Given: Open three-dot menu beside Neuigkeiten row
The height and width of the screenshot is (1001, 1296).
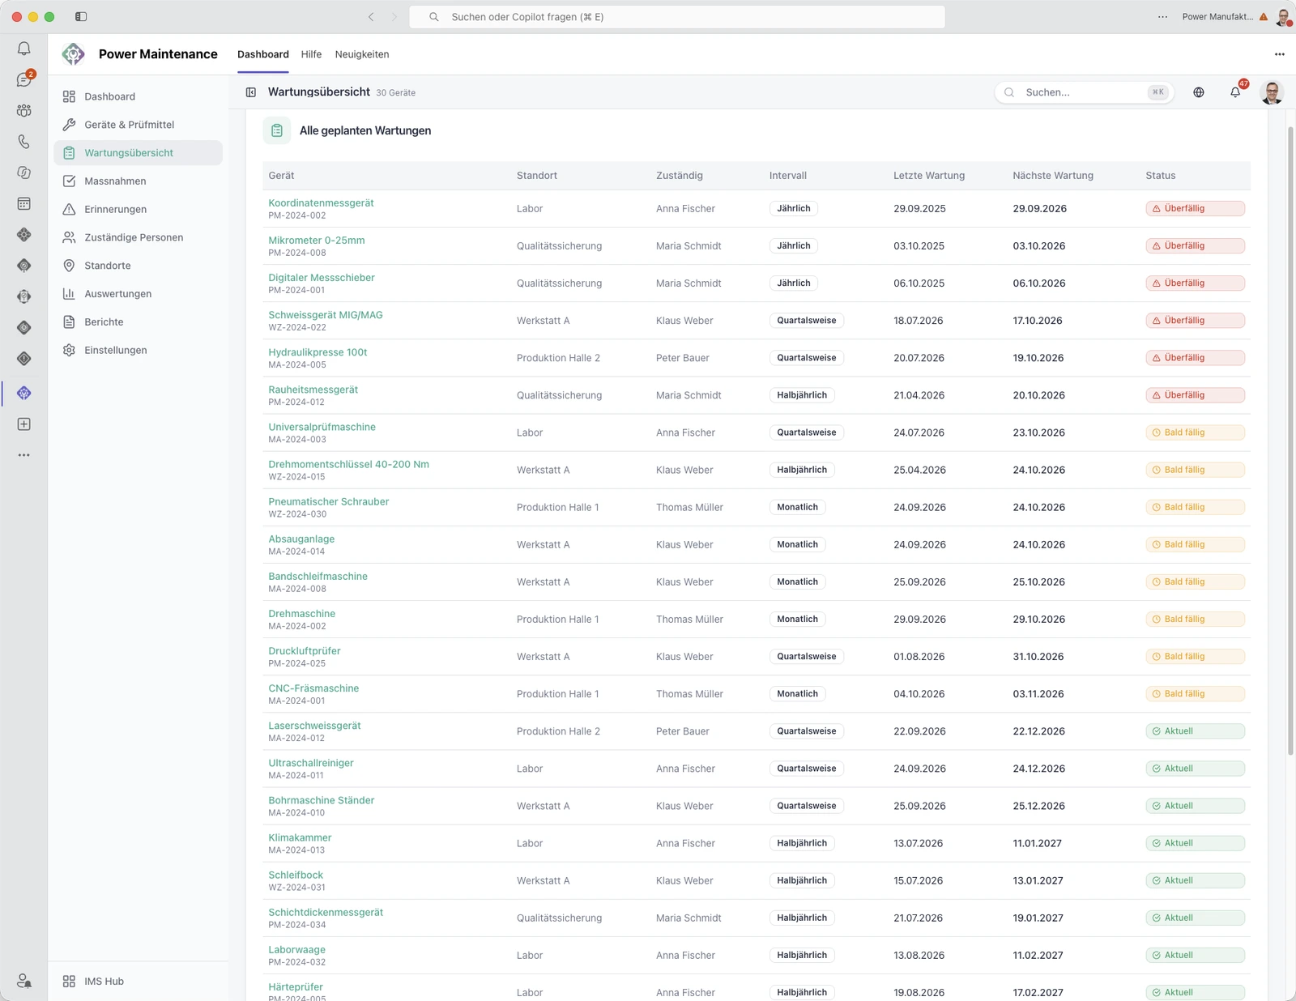Looking at the screenshot, I should [1279, 54].
